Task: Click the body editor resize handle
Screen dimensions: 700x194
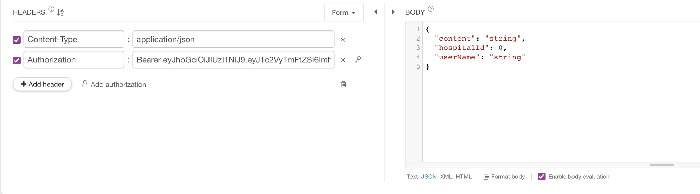Action: pyautogui.click(x=662, y=165)
